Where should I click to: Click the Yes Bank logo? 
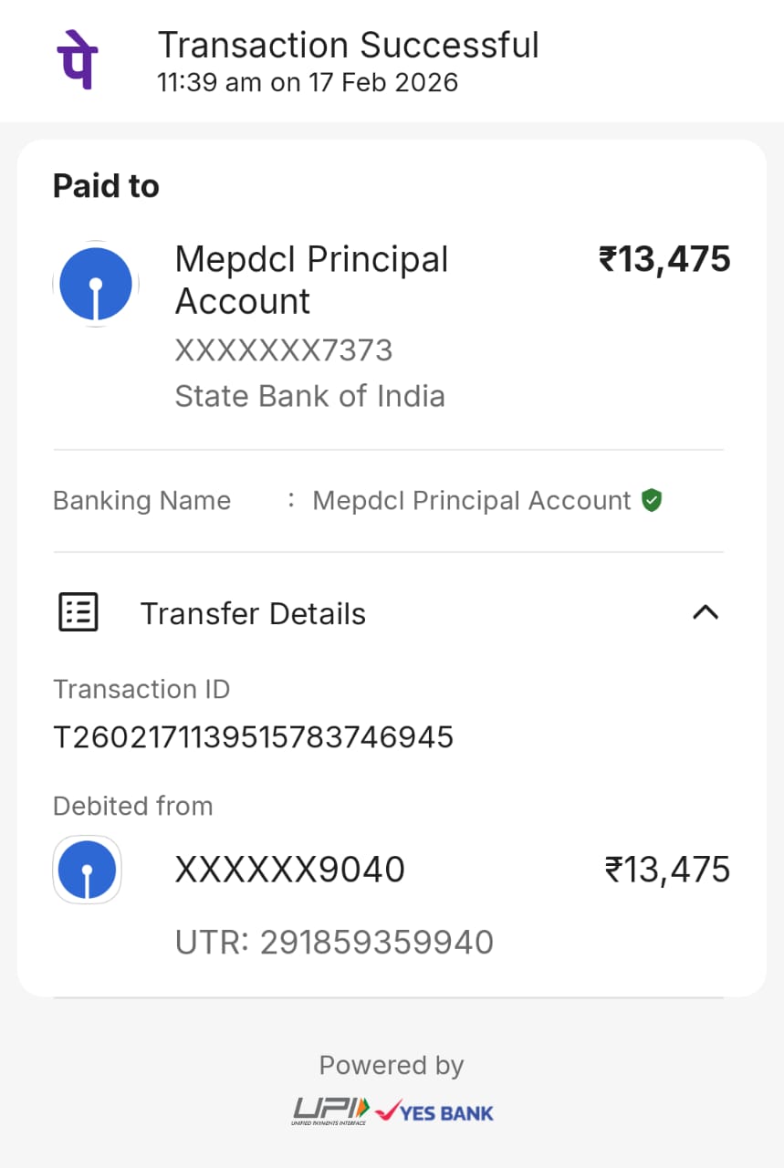coord(435,1112)
